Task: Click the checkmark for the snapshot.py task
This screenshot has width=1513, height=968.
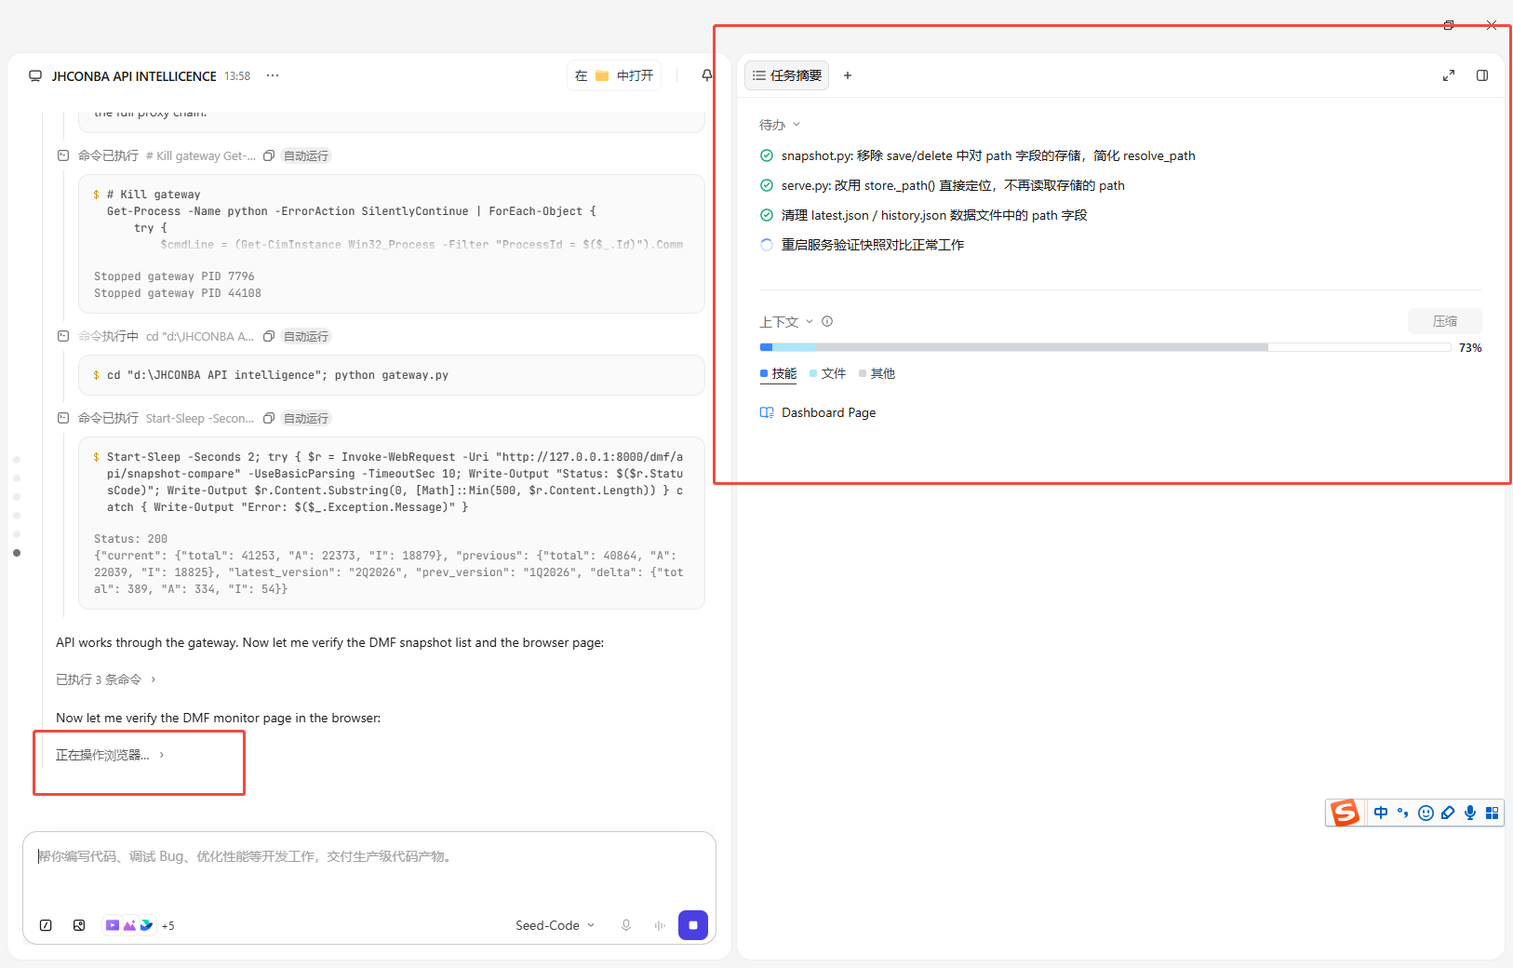Action: click(767, 155)
